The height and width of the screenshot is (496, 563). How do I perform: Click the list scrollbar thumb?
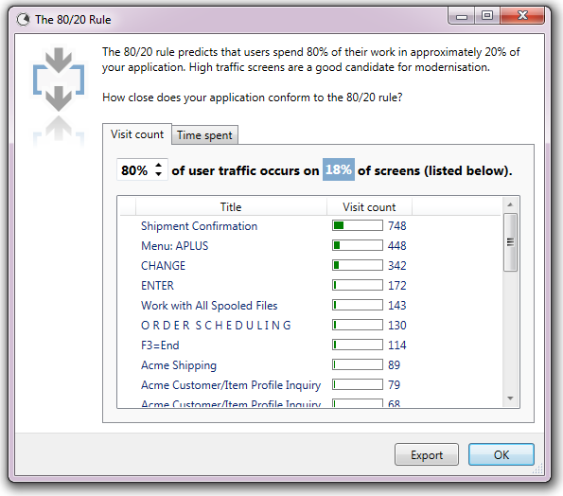tap(510, 242)
